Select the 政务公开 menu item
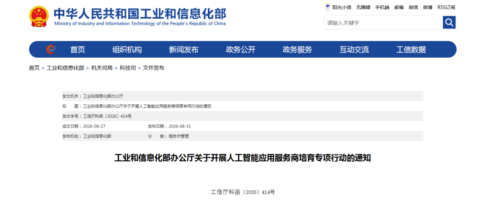Viewport: 481px width, 206px height. 240,50
